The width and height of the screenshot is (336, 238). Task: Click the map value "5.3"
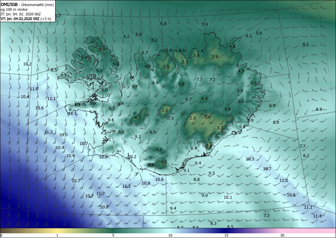99,70
